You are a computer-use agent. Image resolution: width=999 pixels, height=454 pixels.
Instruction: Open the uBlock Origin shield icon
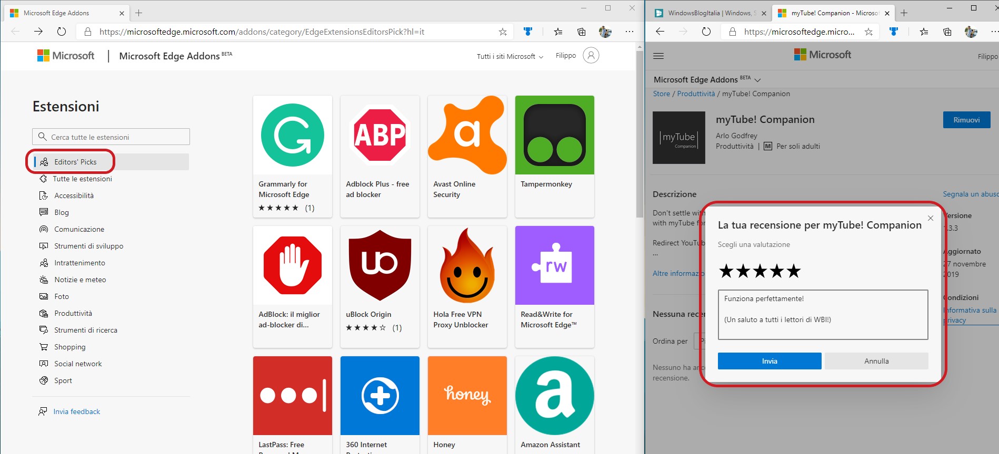(x=380, y=265)
